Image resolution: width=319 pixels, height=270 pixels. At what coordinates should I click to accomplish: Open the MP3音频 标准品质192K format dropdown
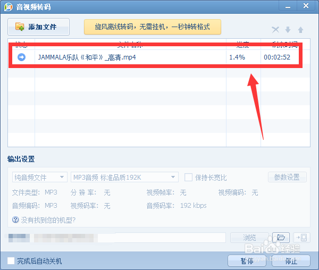tap(124, 177)
